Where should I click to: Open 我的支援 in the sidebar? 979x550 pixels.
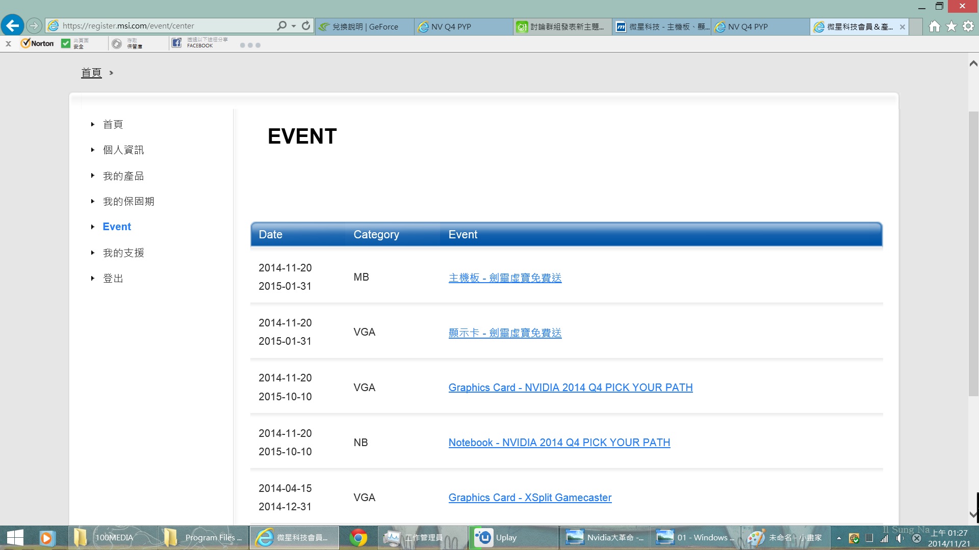click(x=123, y=253)
